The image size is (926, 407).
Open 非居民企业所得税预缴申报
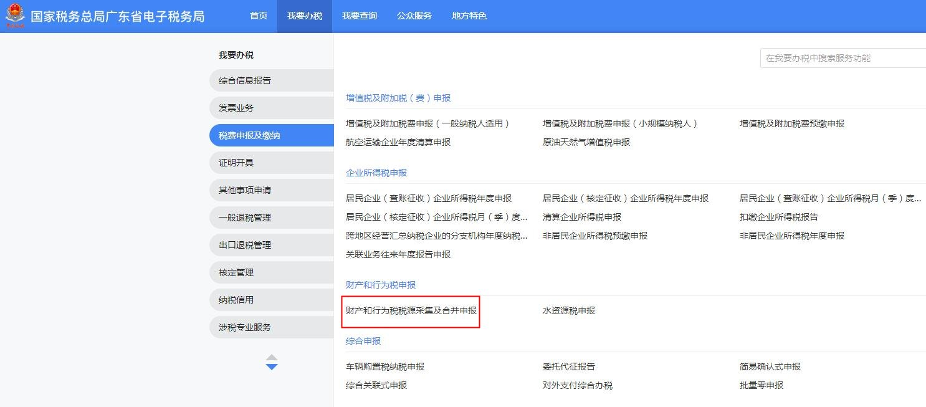click(x=595, y=236)
